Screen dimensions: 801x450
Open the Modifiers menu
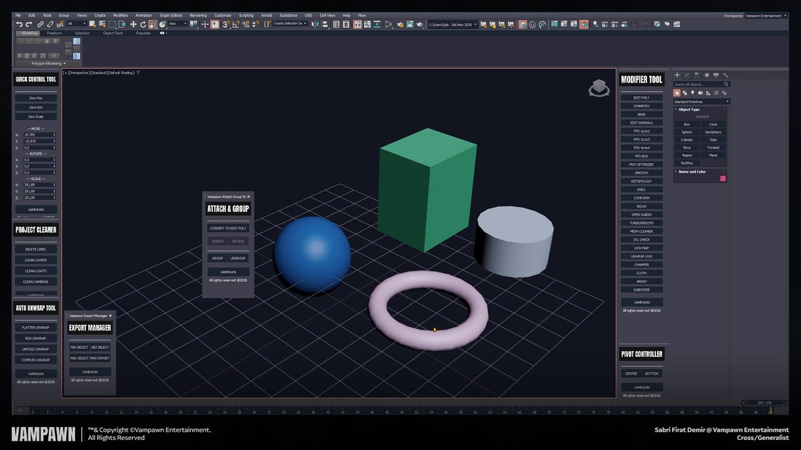tap(120, 15)
